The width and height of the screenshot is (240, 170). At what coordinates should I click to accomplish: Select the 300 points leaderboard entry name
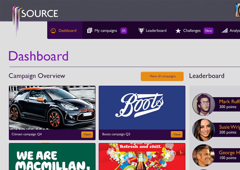pyautogui.click(x=229, y=101)
